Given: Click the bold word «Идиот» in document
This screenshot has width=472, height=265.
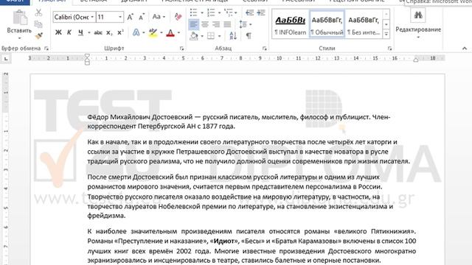Looking at the screenshot, I should tap(223, 241).
